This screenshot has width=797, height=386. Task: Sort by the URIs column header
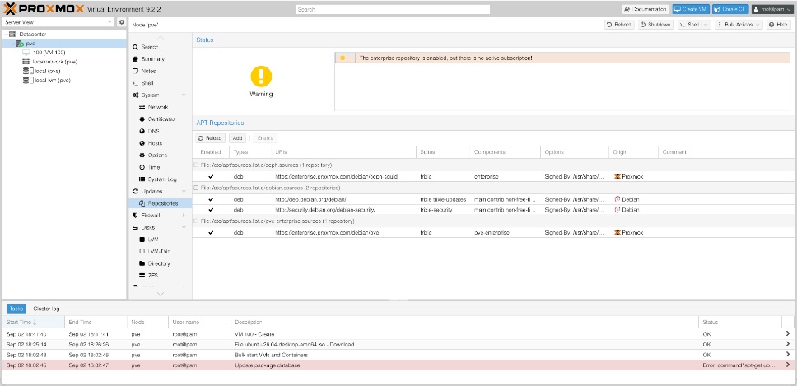click(343, 152)
